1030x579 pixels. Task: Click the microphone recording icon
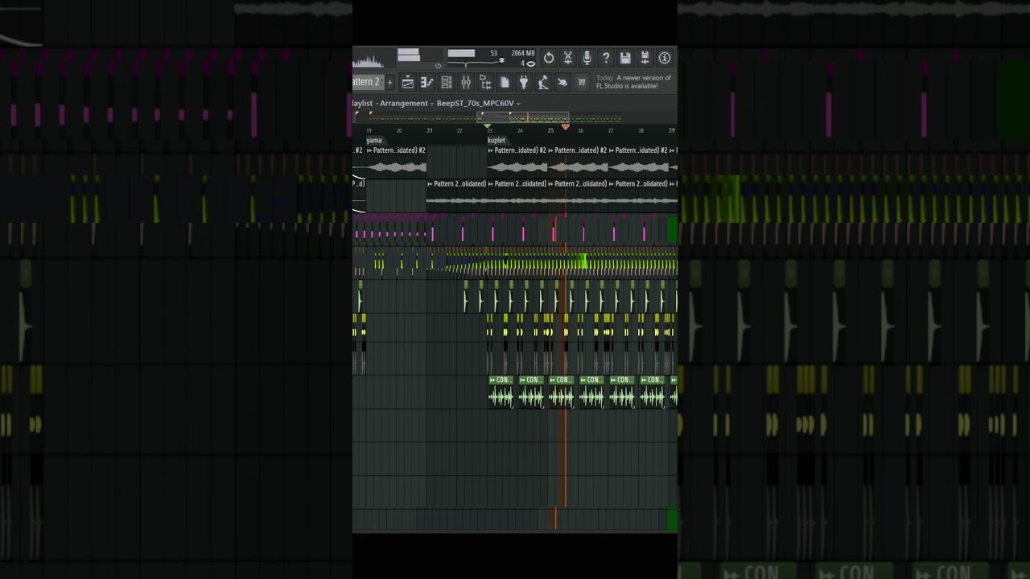tap(587, 58)
